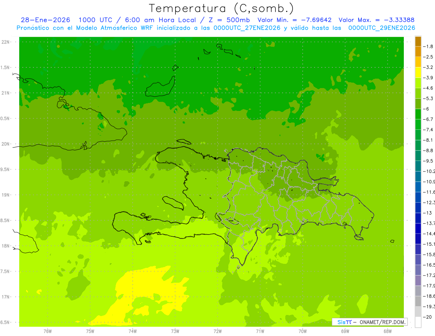Click the '20N' latitude axis label
The image size is (435, 336).
point(6,144)
